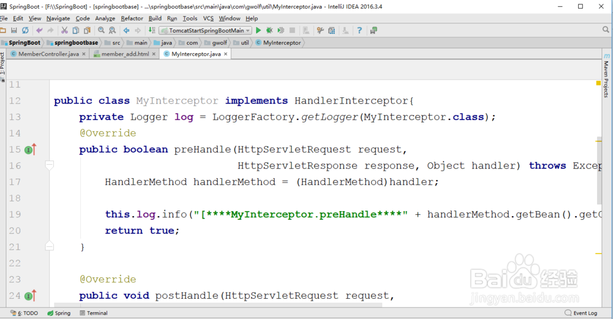Screen dimensions: 613x319
Task: Click the Find magnifier toolbar icon
Action: [101, 31]
